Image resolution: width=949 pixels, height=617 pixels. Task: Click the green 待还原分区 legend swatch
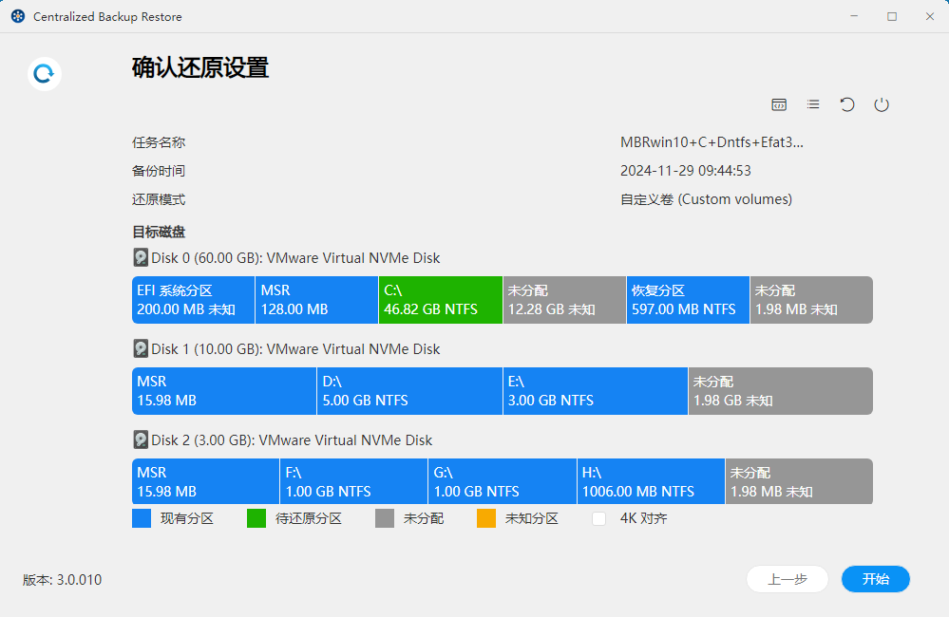256,519
